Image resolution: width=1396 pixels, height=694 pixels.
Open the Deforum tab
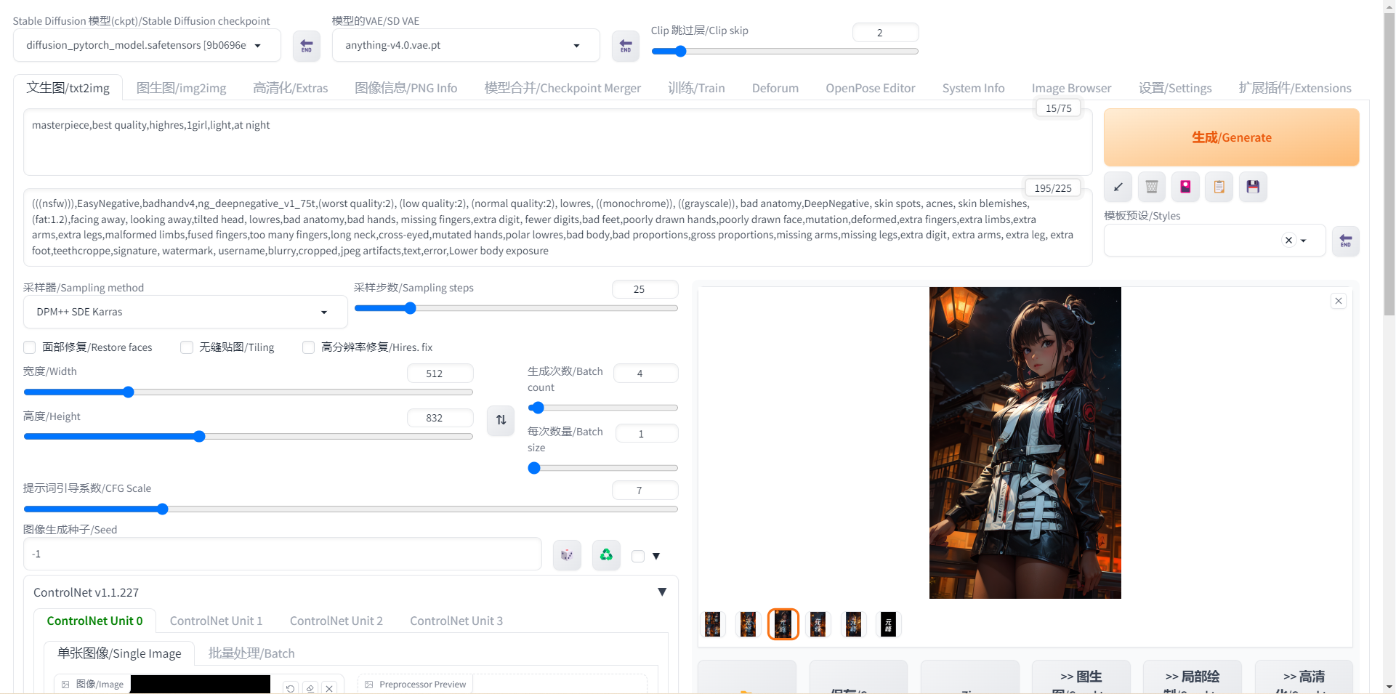[775, 88]
